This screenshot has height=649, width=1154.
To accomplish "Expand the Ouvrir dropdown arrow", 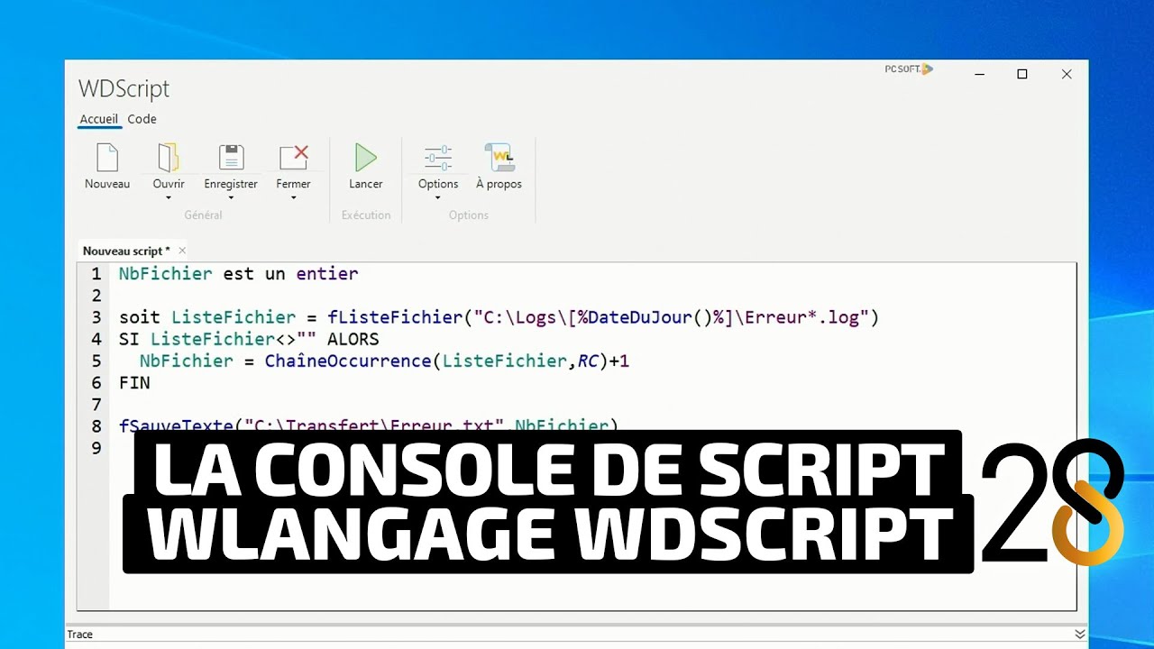I will 169,198.
